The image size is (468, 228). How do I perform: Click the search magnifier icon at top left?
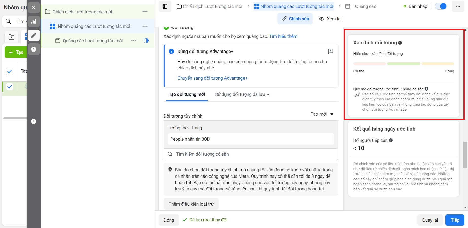coord(8,21)
